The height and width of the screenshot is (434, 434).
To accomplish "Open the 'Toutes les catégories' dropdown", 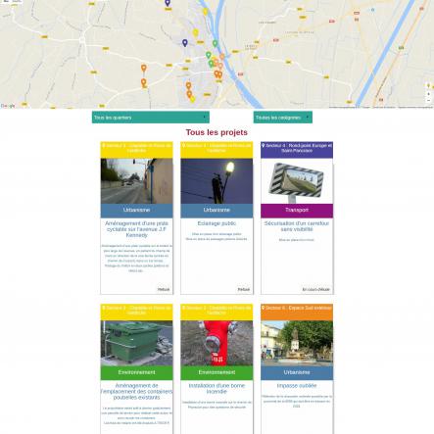I will (283, 118).
